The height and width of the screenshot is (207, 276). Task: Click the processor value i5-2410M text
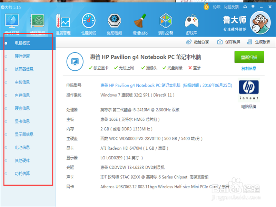pos(140,110)
